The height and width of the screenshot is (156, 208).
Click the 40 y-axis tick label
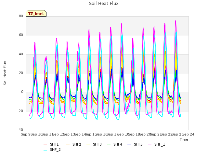click(21, 54)
